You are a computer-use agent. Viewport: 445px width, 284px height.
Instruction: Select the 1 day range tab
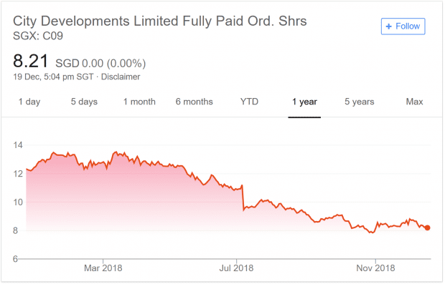click(x=29, y=102)
